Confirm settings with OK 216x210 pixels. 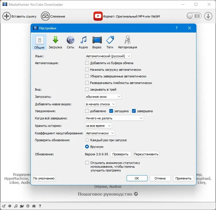click(137, 178)
